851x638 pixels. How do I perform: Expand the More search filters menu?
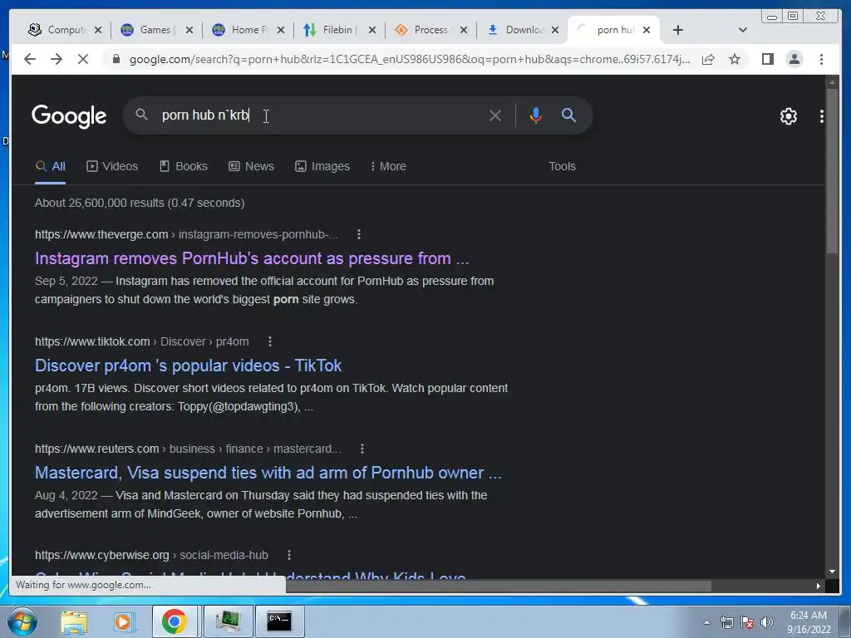(x=388, y=166)
